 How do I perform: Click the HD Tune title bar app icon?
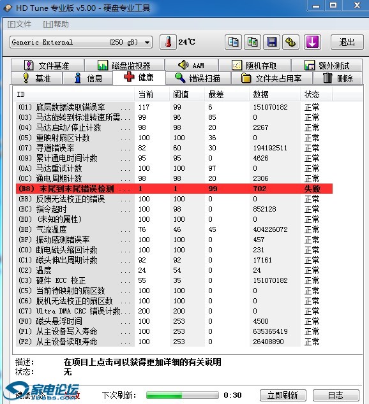[x=8, y=8]
